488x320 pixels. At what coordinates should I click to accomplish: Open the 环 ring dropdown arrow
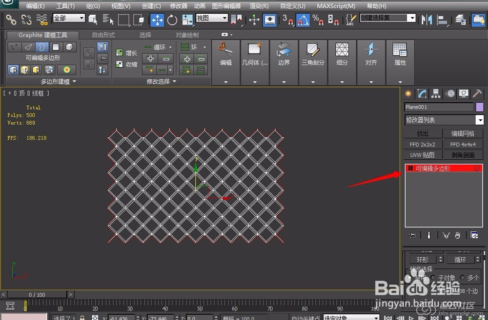click(x=204, y=47)
